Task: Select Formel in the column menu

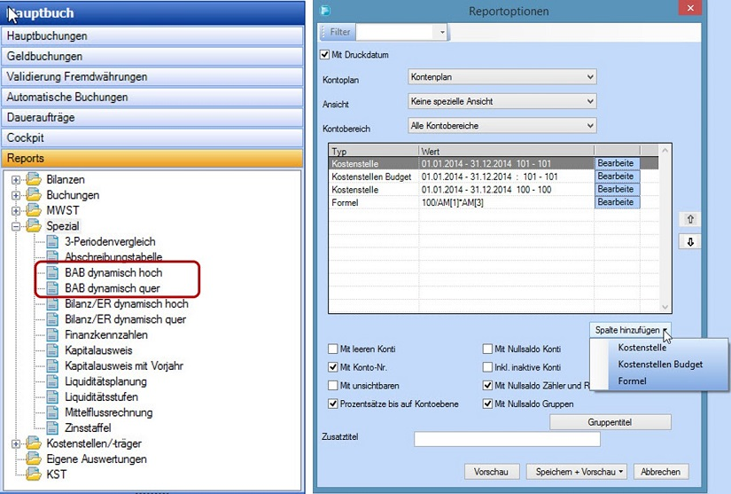Action: 632,380
